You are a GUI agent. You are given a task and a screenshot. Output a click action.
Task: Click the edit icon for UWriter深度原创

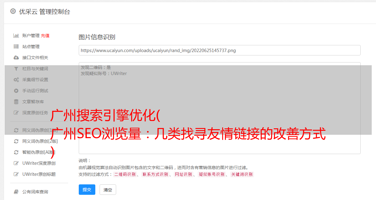16,163
